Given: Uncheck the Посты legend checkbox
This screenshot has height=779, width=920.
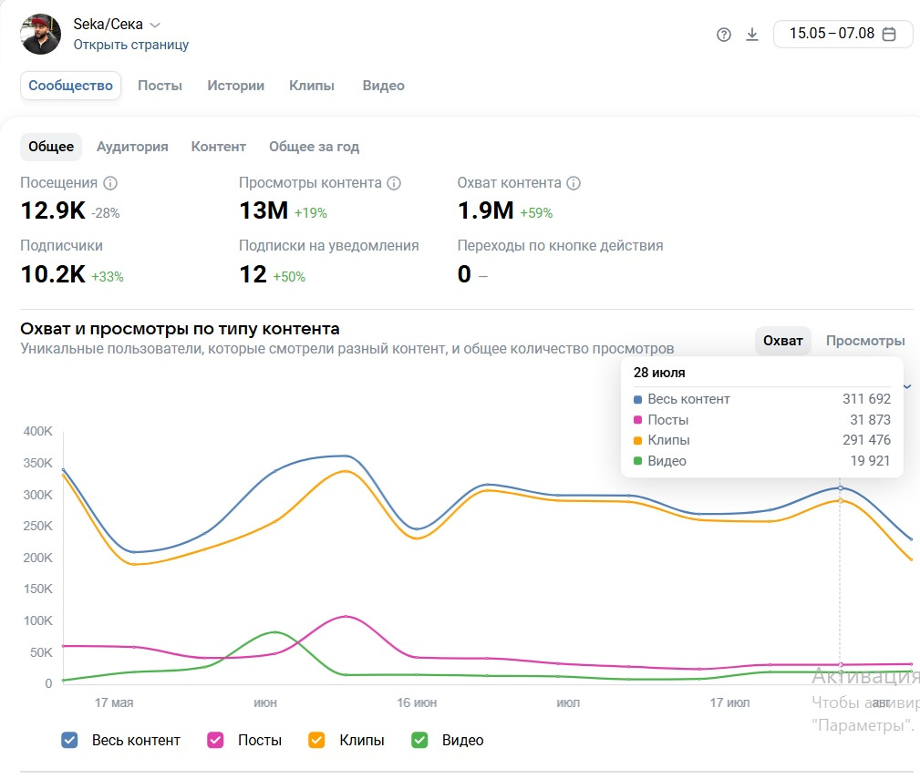Looking at the screenshot, I should click(x=216, y=740).
